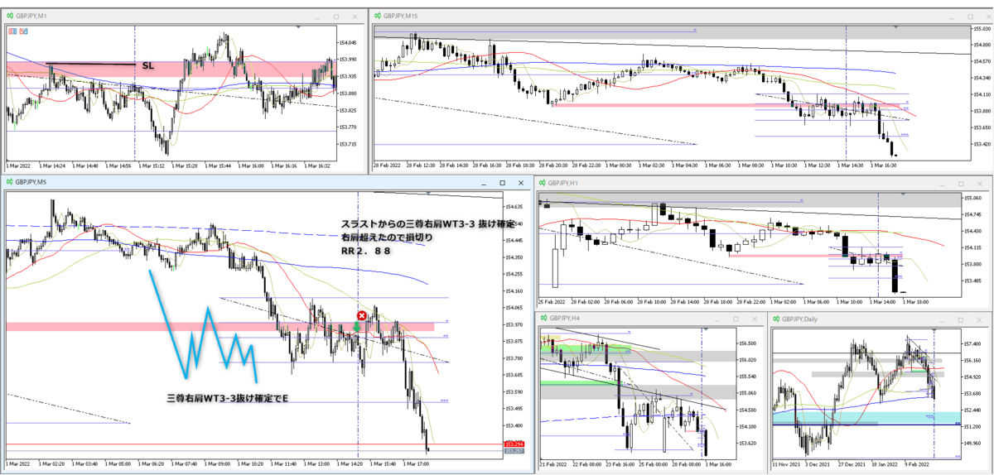Select the red X stop marker on M5 chart
This screenshot has height=475, width=994.
[x=362, y=316]
